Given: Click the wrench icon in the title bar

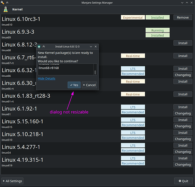Looking at the screenshot, I should click(2, 3).
